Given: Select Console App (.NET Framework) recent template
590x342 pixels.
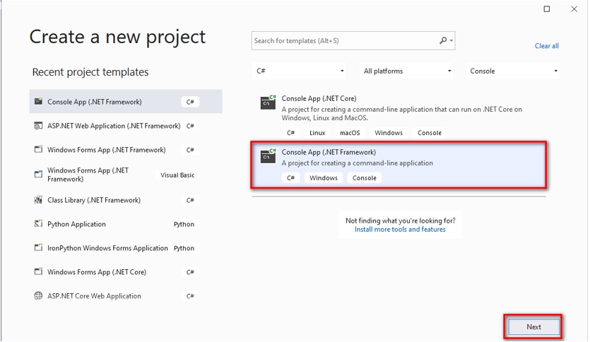Looking at the screenshot, I should [126, 101].
